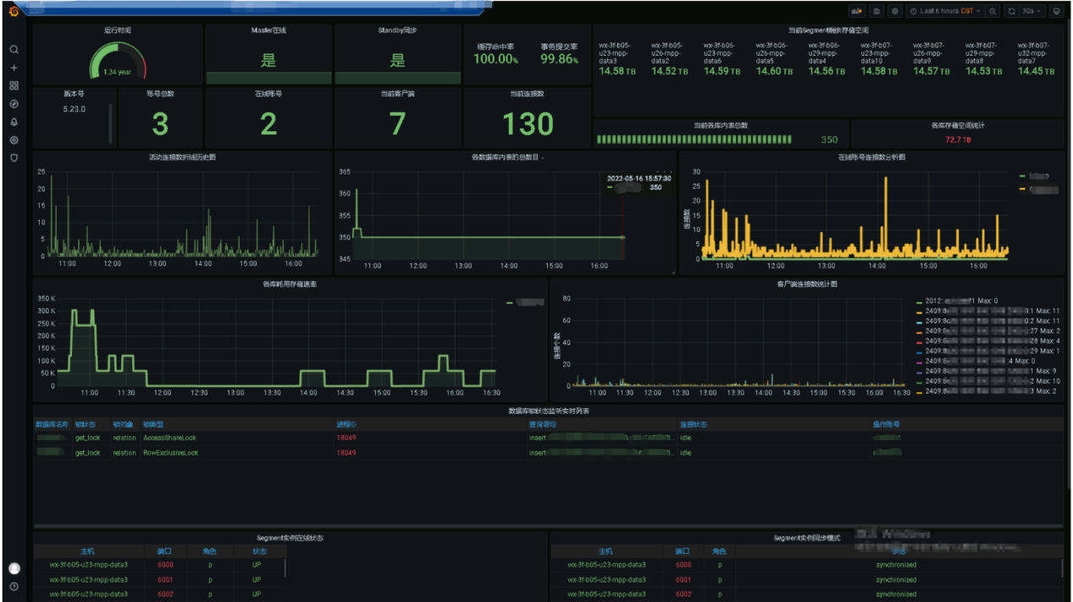Click the Add panel toolbar icon
Screen dimensions: 1073x602
coord(856,11)
